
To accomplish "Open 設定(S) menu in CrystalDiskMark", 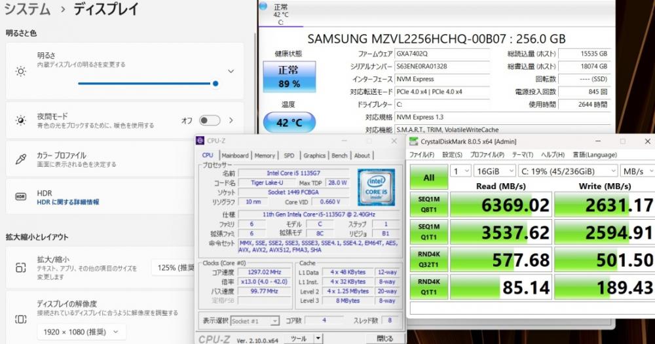I will (453, 155).
